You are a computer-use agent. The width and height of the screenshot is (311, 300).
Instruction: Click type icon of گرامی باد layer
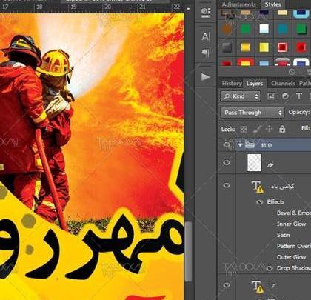click(258, 187)
